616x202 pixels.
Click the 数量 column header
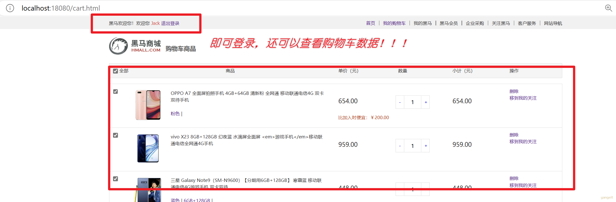[403, 71]
